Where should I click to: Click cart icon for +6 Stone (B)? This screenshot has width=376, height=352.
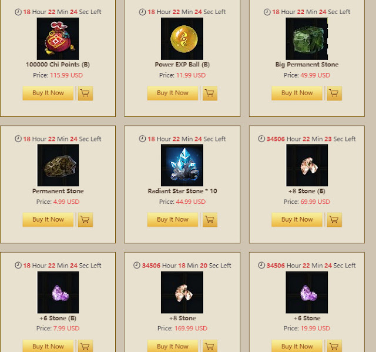pyautogui.click(x=85, y=346)
